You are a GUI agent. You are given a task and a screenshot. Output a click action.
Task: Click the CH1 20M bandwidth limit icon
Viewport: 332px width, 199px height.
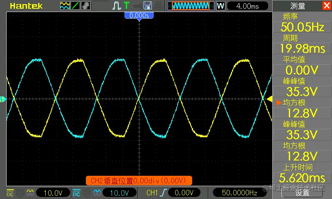tap(20, 193)
